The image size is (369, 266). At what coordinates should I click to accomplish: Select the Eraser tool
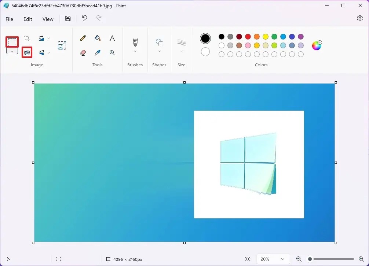pos(83,52)
